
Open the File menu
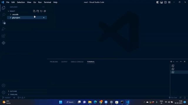pos(8,2)
